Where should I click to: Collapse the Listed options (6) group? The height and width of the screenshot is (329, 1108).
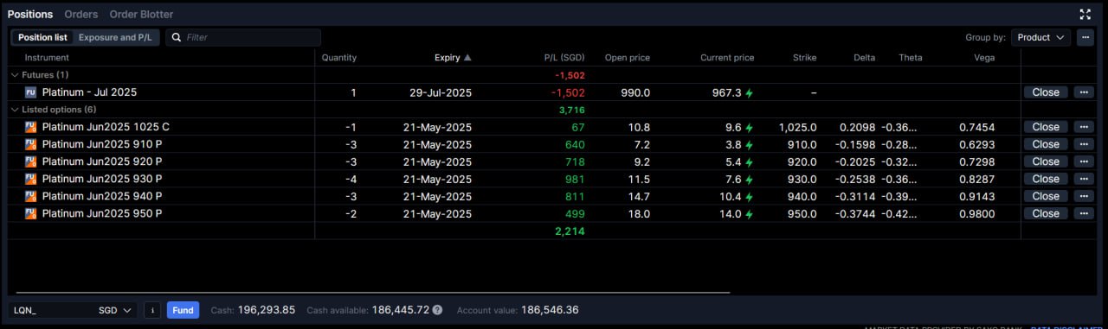[15, 110]
